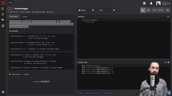Open the DISCUSS button

coord(110,93)
